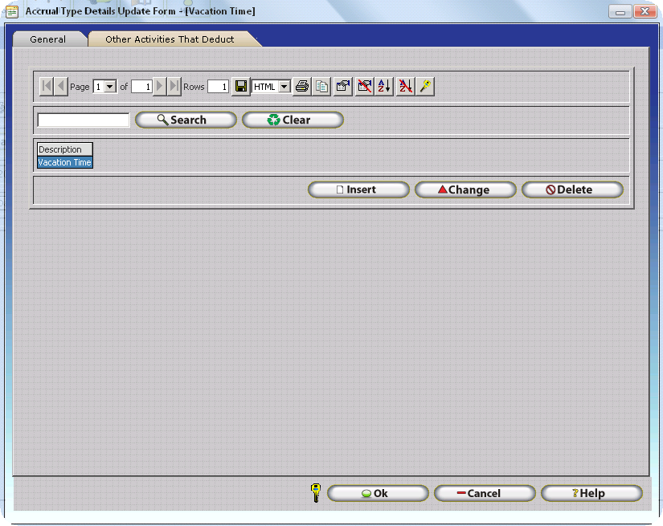The width and height of the screenshot is (663, 526).
Task: Click into the search text field
Action: coord(84,120)
